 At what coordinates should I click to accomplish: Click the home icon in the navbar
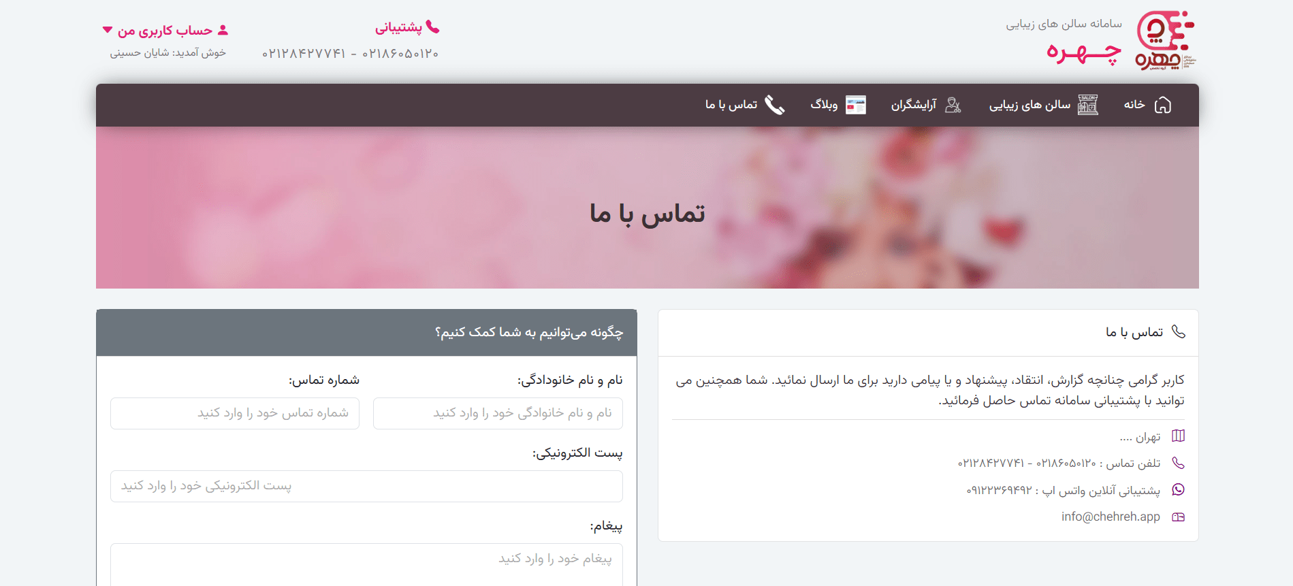1163,105
